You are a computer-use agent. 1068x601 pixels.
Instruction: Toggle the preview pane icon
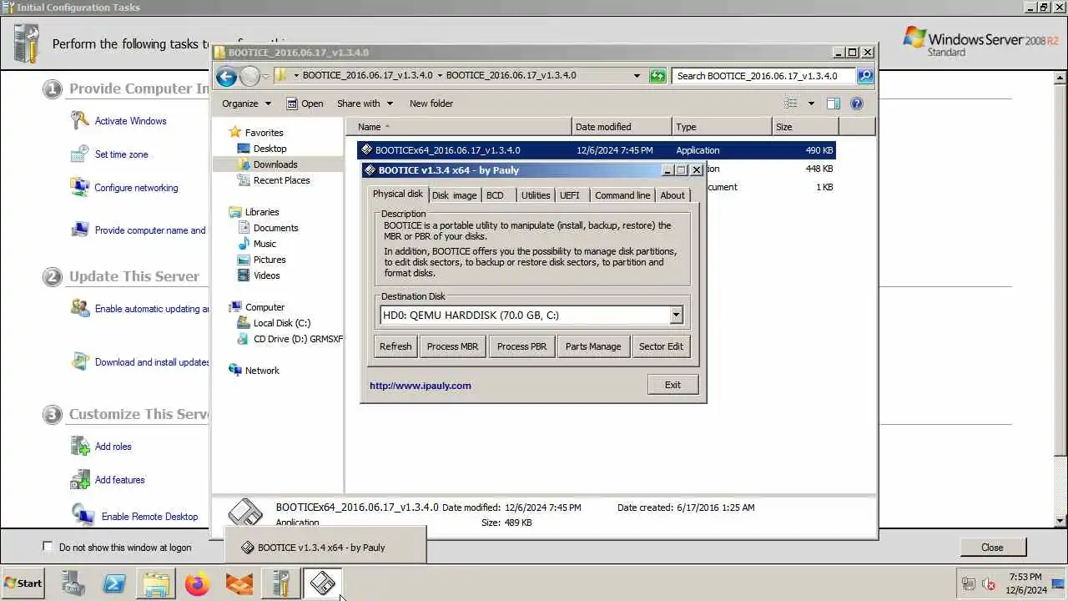tap(833, 104)
